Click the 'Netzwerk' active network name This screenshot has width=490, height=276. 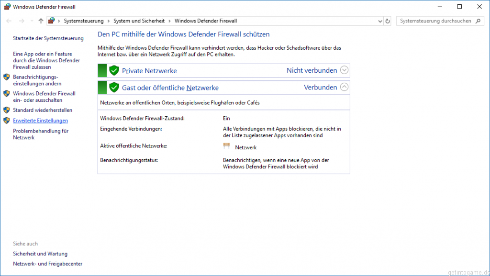(246, 147)
